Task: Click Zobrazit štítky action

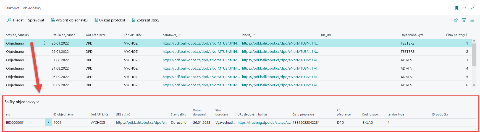Action: point(146,20)
